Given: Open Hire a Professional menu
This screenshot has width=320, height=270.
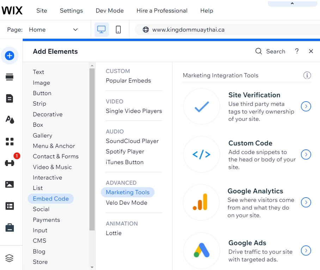Looking at the screenshot, I should point(162,11).
